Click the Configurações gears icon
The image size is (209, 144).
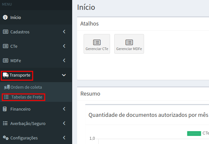6,138
